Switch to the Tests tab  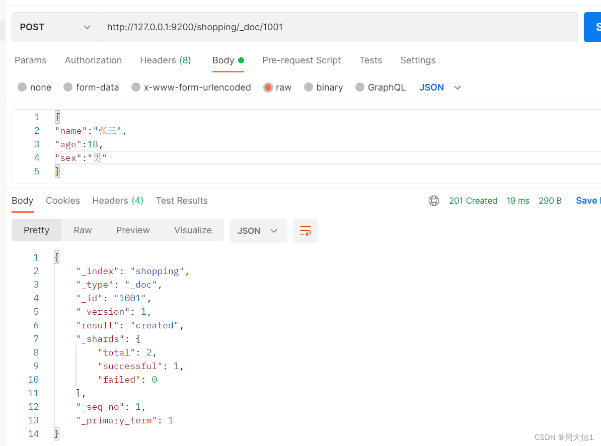point(370,60)
